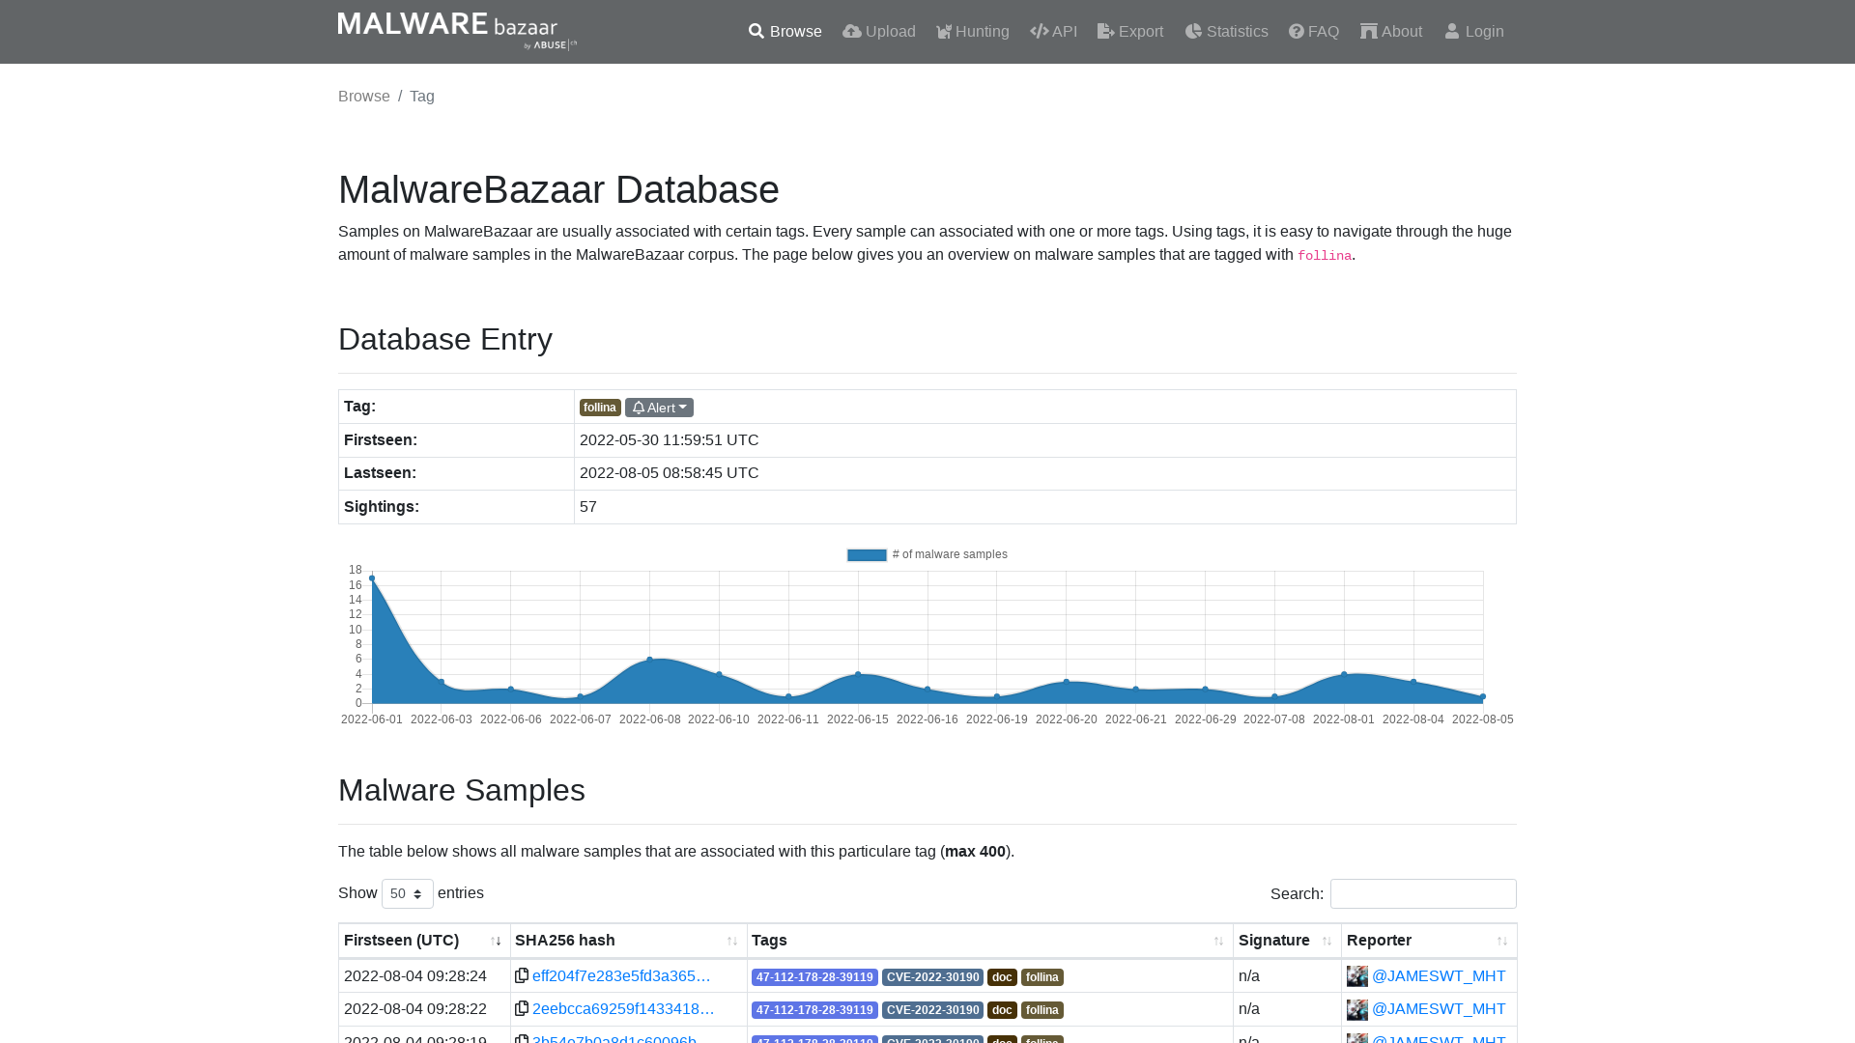Click the 2022-06-08 chart data point

point(649,660)
